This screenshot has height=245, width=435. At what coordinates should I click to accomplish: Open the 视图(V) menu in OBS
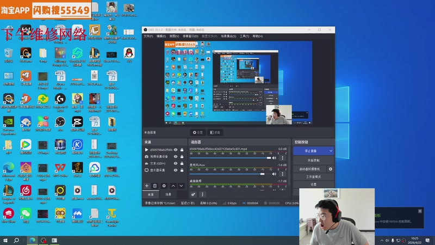[x=174, y=36]
